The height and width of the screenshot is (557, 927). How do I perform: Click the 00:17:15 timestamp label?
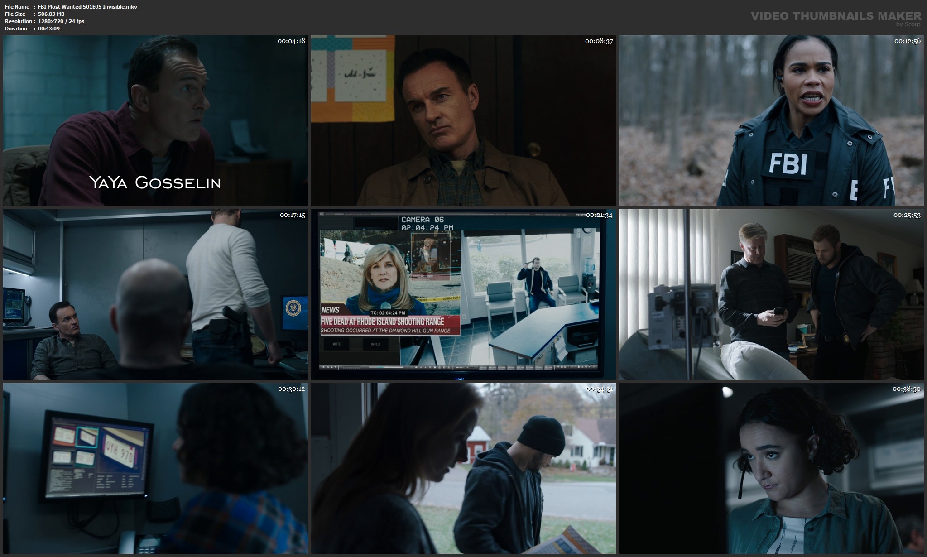click(292, 215)
